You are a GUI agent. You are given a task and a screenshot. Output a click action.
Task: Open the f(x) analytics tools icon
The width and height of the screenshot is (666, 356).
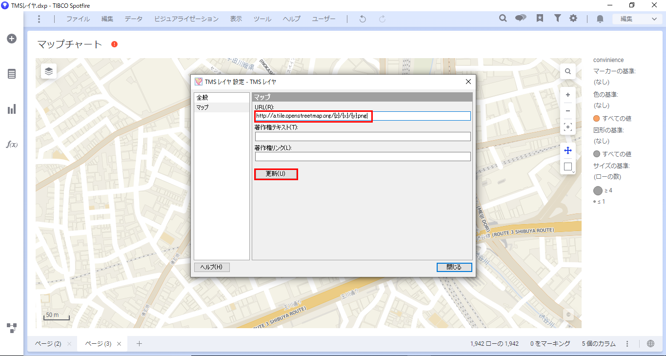pyautogui.click(x=12, y=145)
